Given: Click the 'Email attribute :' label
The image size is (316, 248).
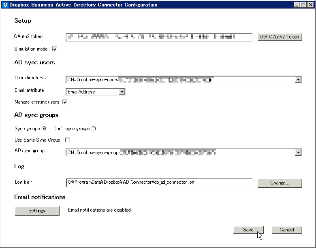Looking at the screenshot, I should [30, 90].
